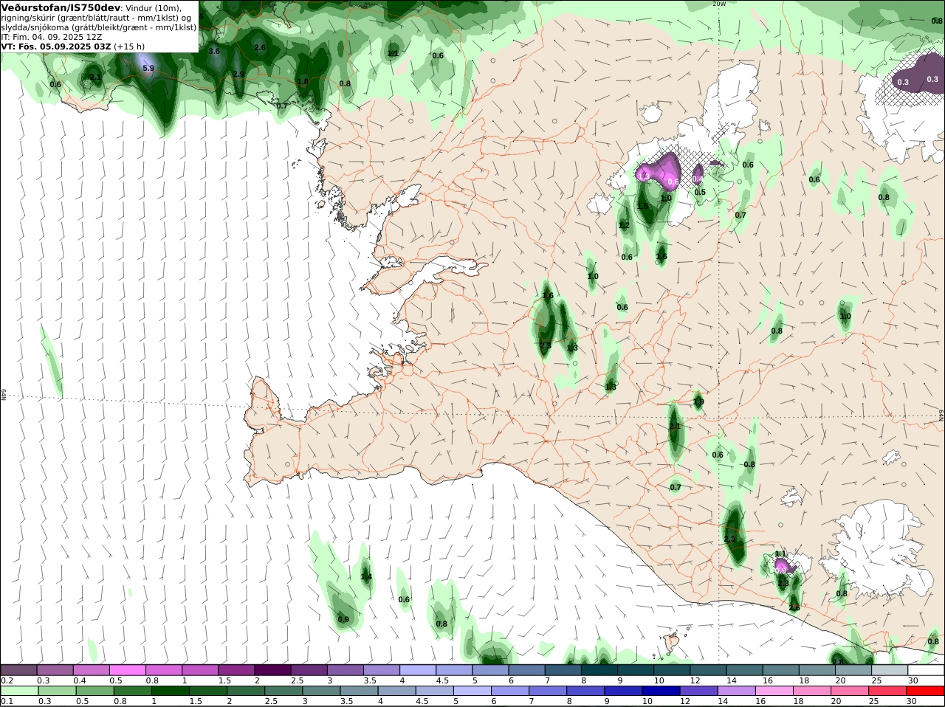945x707 pixels.
Task: Click the pinkish-red 20 swatch in rain scale
Action: [850, 691]
